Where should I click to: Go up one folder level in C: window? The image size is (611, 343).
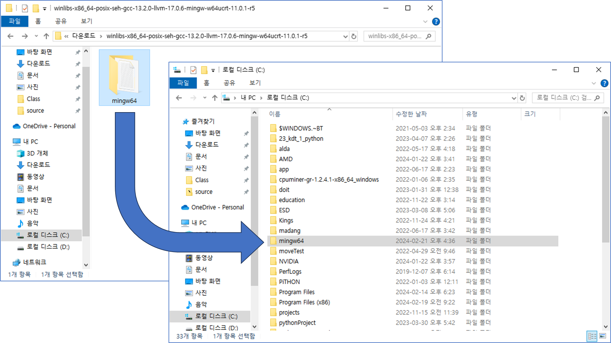[215, 98]
